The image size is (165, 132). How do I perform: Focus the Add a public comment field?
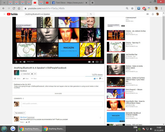tap(62, 104)
